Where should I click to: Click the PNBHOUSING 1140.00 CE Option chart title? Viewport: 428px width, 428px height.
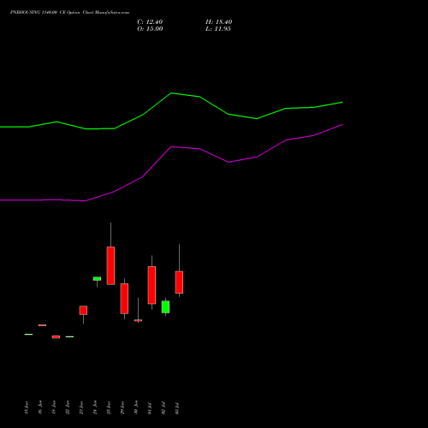tap(69, 13)
